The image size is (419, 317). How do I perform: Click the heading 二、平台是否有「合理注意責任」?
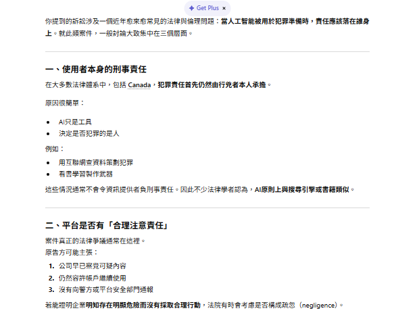point(106,226)
